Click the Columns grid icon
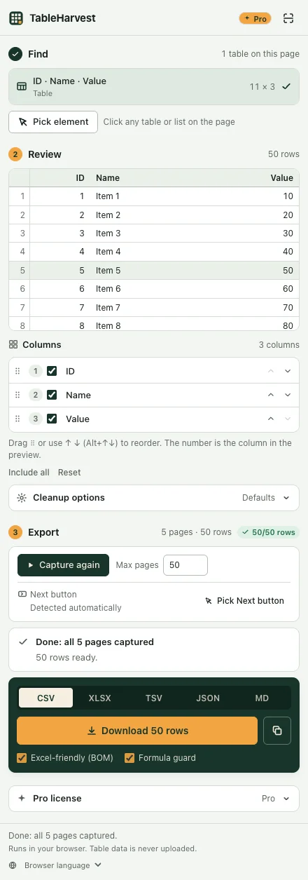Screen dimensions: 308x880 [x=13, y=345]
